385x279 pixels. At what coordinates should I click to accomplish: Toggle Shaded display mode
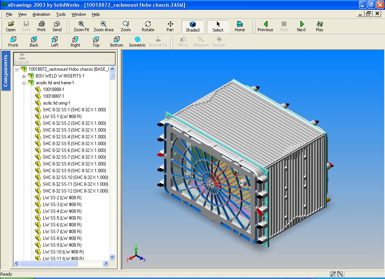pos(192,27)
